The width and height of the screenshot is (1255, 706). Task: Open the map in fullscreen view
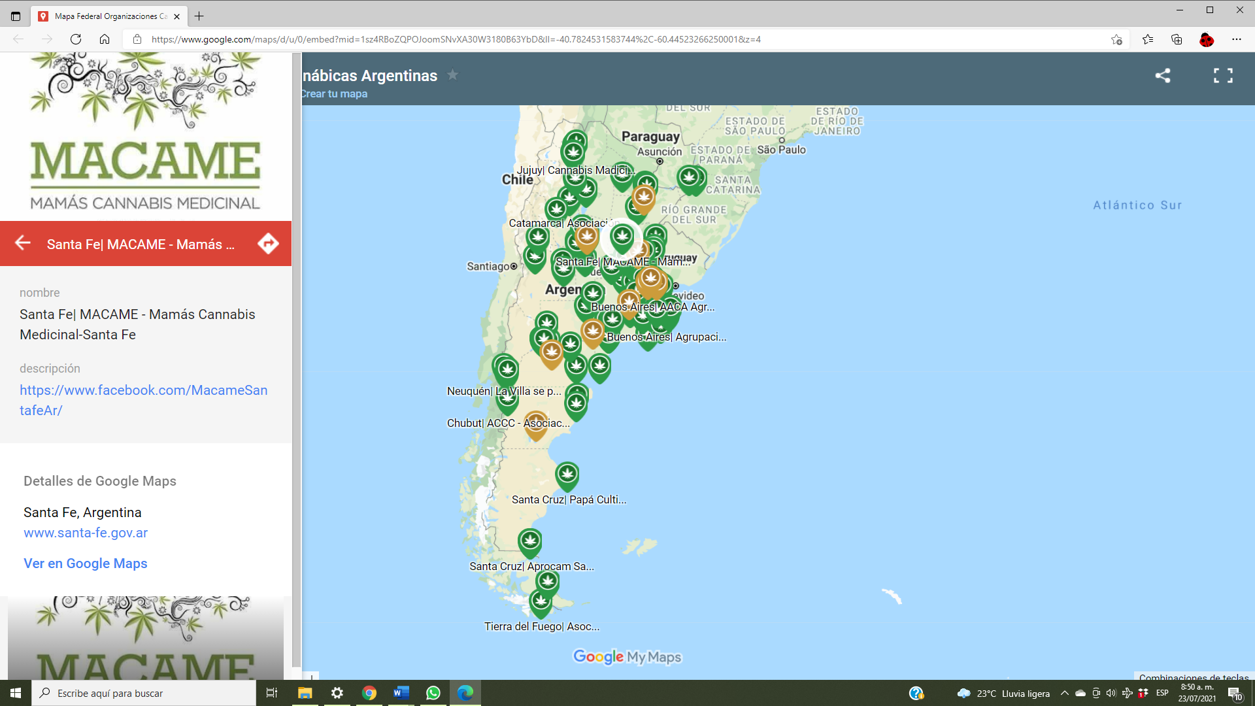click(x=1223, y=76)
